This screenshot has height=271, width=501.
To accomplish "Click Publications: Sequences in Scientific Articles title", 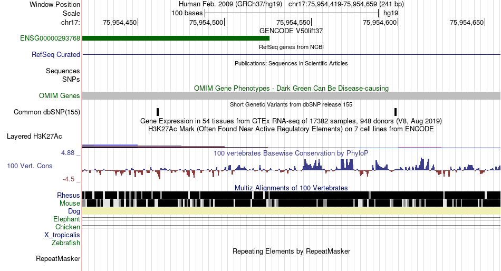I will click(x=291, y=64).
